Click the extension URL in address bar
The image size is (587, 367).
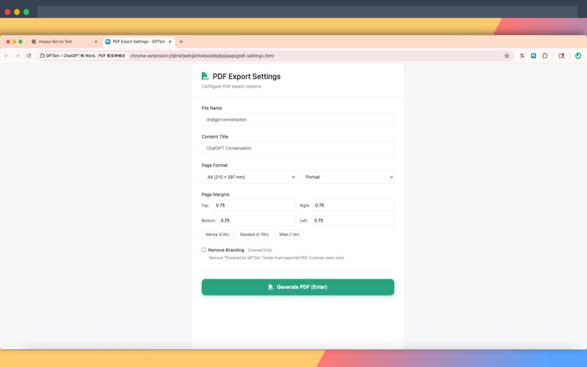202,56
